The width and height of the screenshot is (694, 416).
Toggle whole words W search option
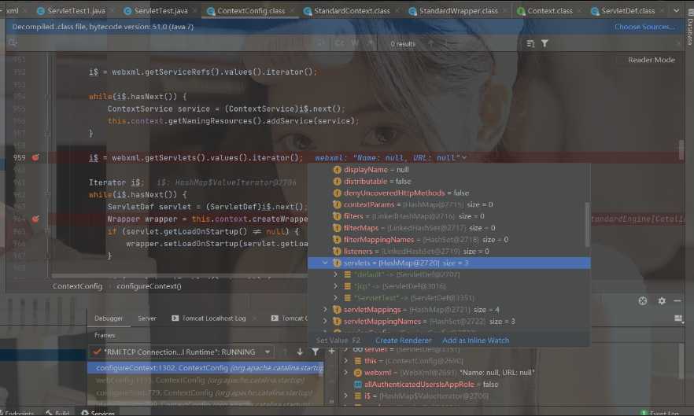click(355, 43)
